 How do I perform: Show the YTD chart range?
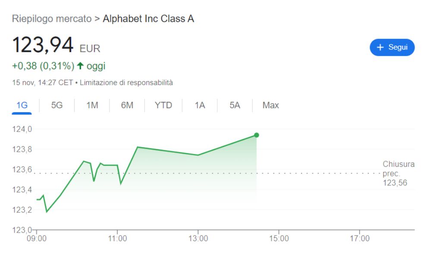(163, 105)
